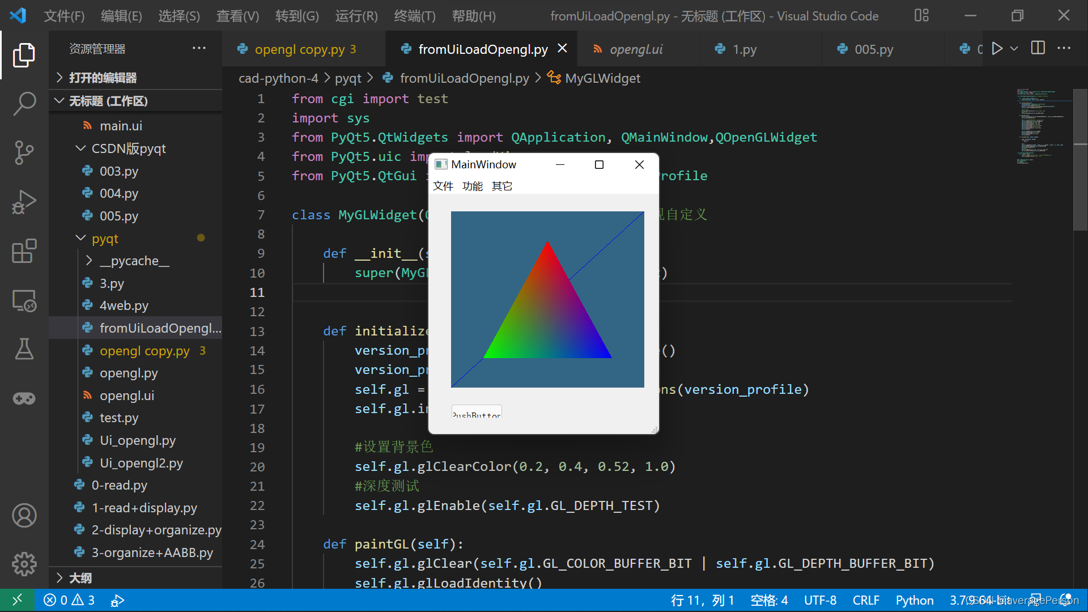Open the Search view in activity bar
This screenshot has width=1088, height=612.
[24, 104]
